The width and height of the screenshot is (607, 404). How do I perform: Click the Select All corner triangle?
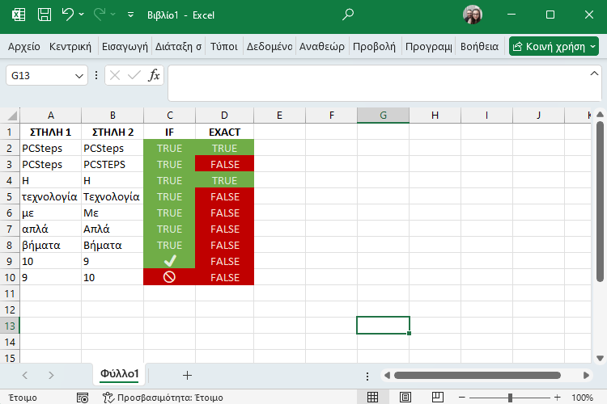[x=11, y=116]
